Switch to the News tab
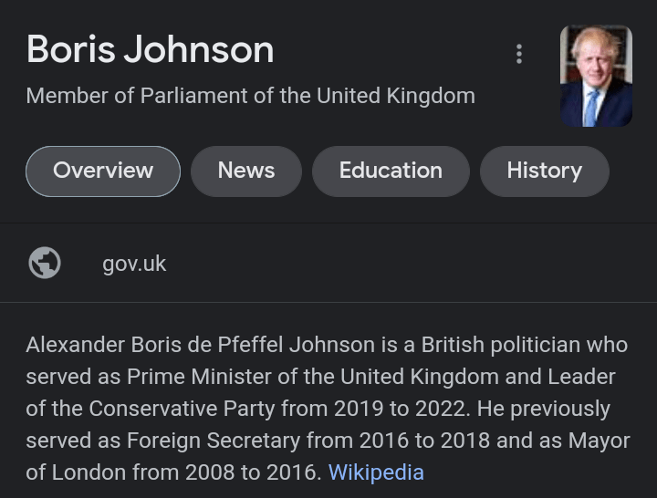The width and height of the screenshot is (657, 498). (246, 171)
